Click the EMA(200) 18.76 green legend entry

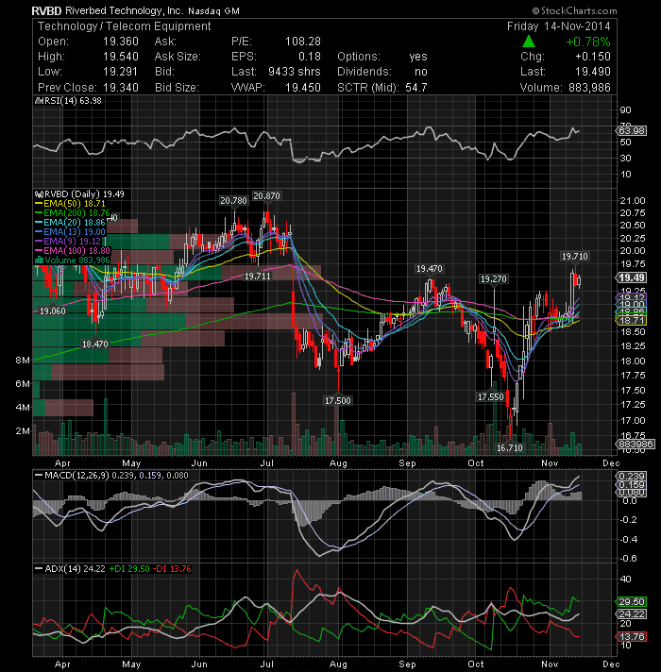click(x=72, y=213)
